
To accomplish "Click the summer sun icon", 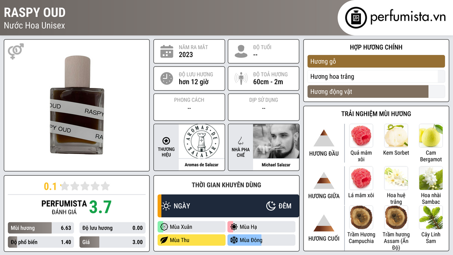I will [x=234, y=227].
